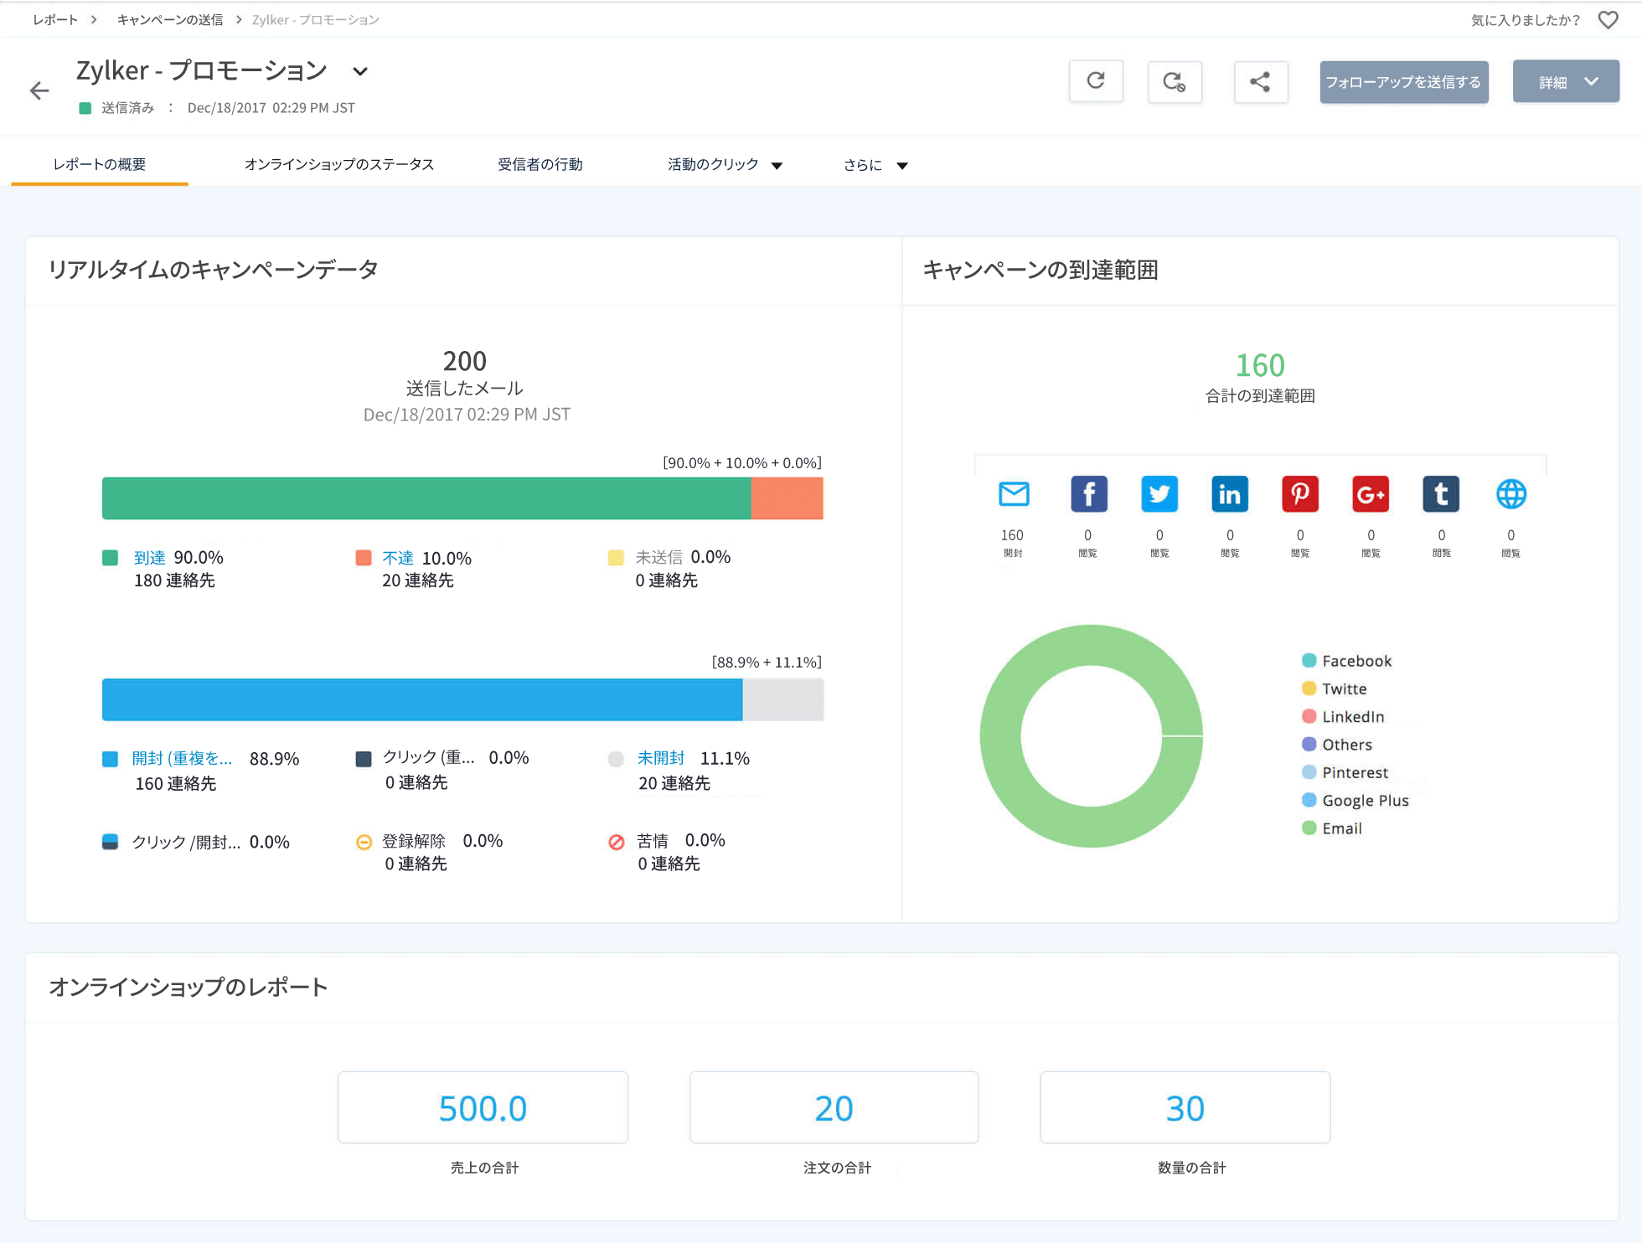
Task: Click the Twitter reach icon
Action: 1159,494
